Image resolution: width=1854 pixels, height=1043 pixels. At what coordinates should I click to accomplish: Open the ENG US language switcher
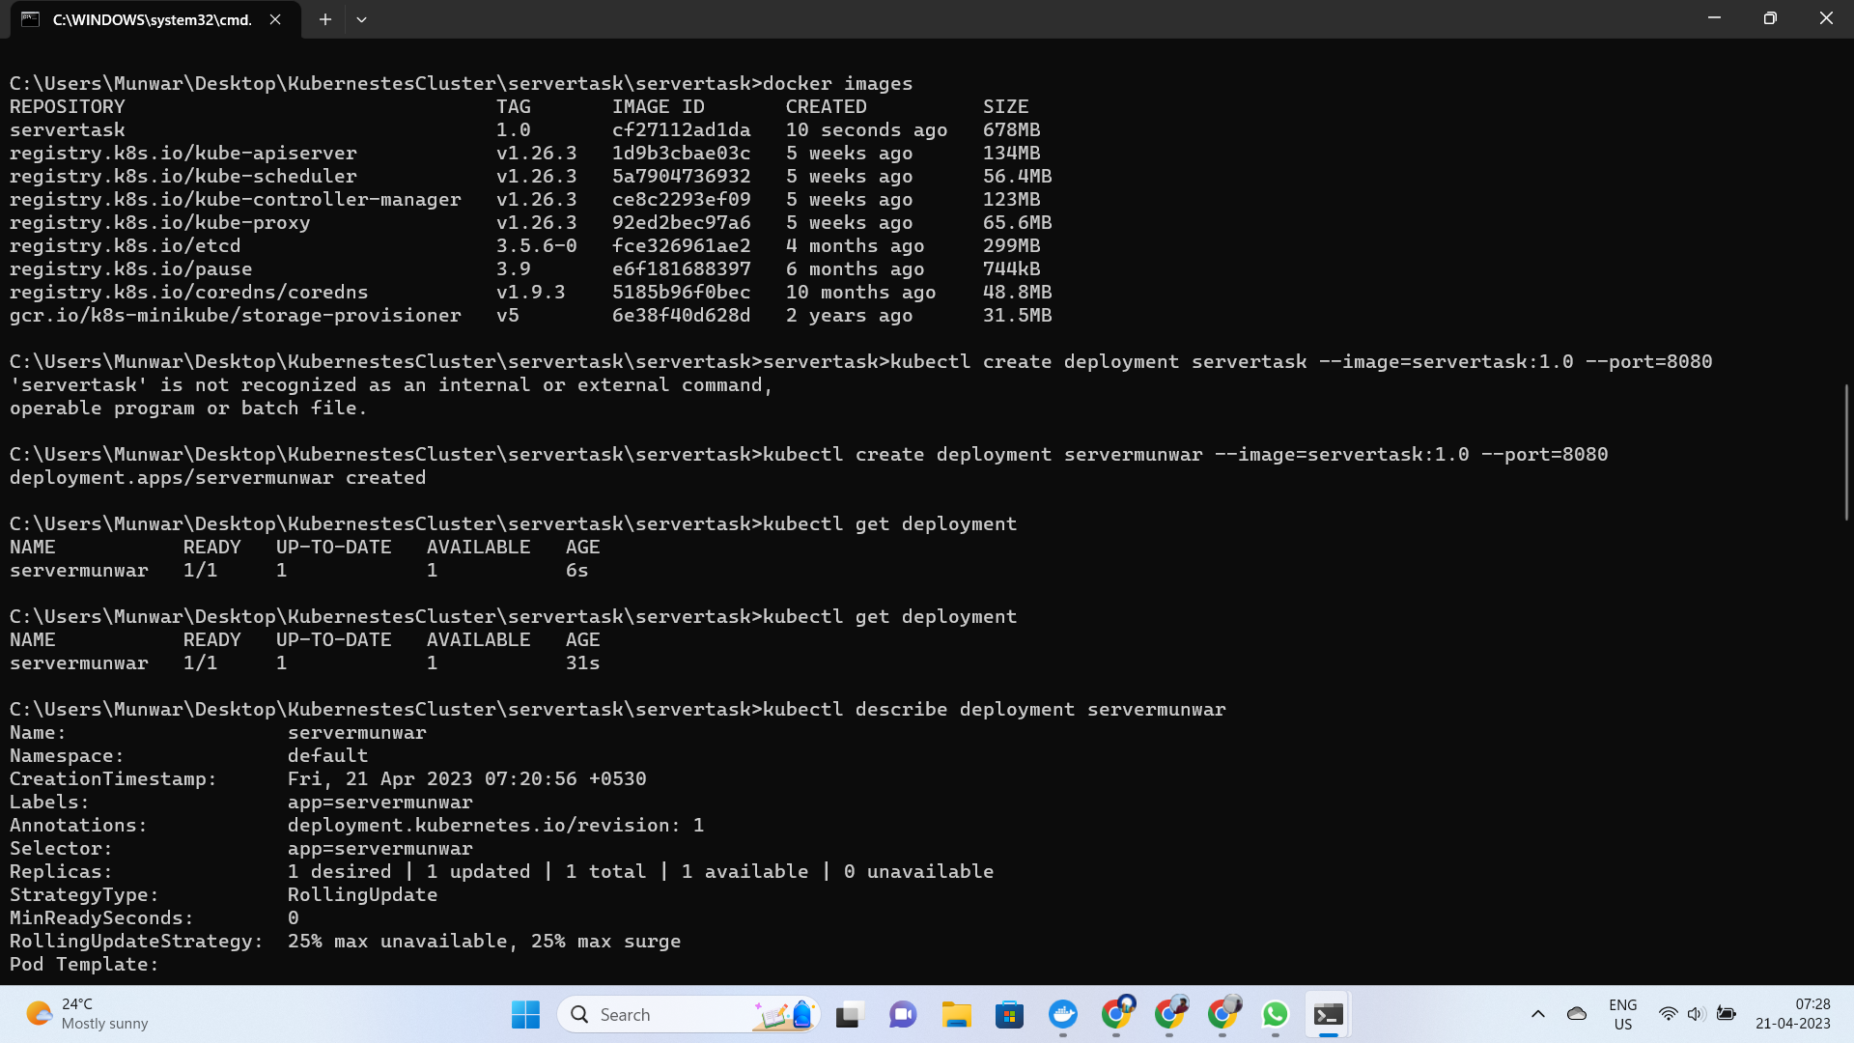(1622, 1013)
